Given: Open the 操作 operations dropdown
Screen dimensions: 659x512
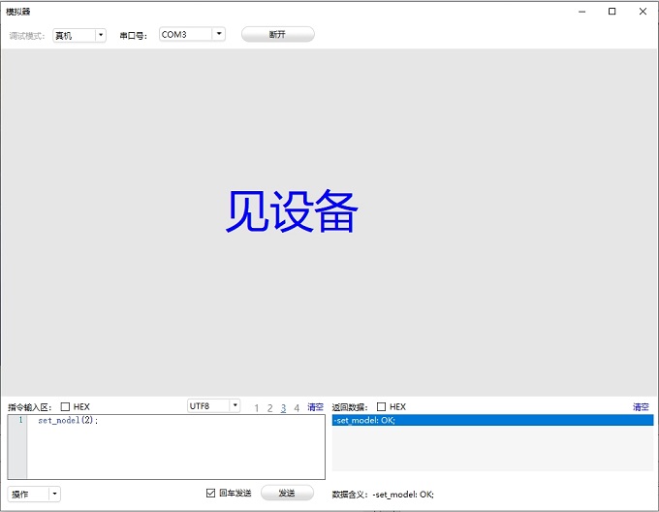Looking at the screenshot, I should pos(34,494).
